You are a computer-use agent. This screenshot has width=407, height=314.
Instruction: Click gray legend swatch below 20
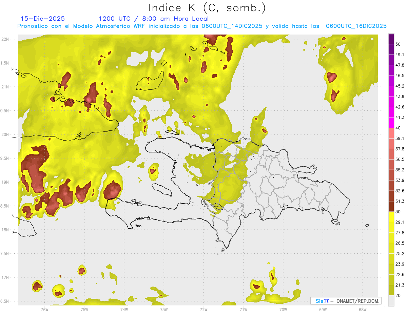391,301
